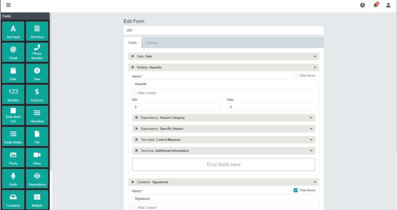397x210 pixels.
Task: Open the clock history icon
Action: (x=363, y=5)
